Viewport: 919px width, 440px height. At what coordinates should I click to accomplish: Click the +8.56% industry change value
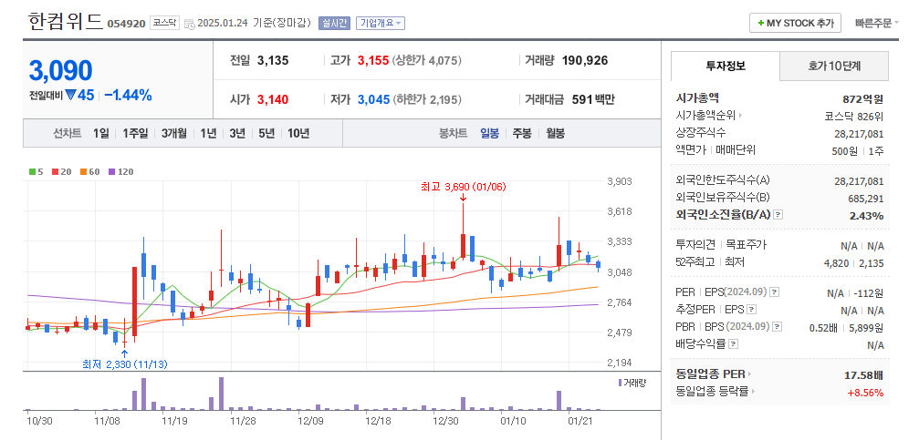[865, 393]
